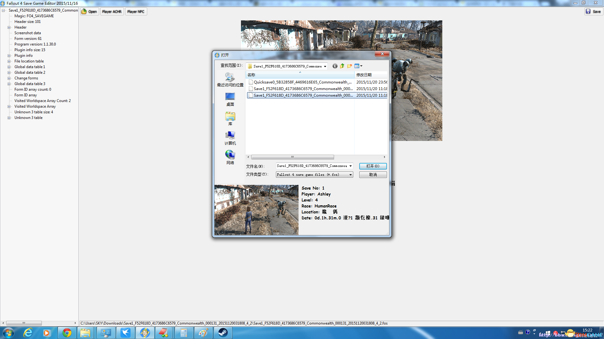This screenshot has width=604, height=339.
Task: Select 'Program version: 1.1.30.0' tree item
Action: [x=35, y=44]
